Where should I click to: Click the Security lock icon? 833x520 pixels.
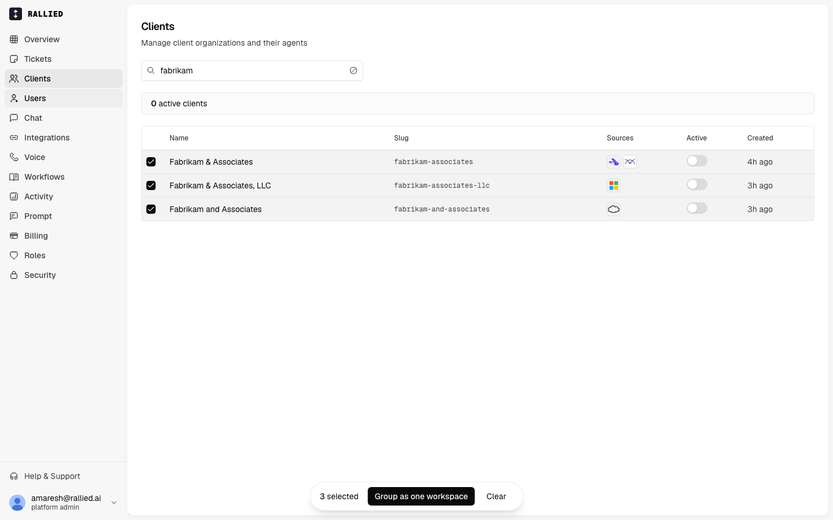(x=14, y=275)
